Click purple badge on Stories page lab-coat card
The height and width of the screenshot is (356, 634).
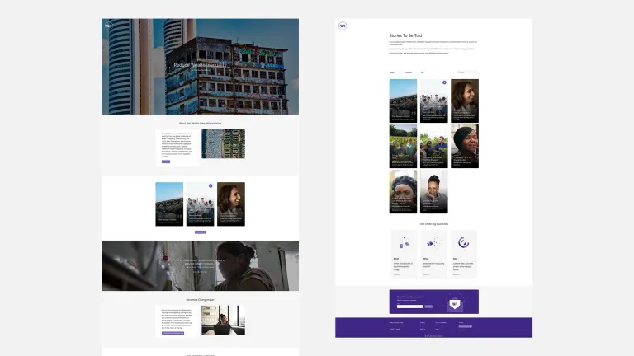(x=444, y=82)
